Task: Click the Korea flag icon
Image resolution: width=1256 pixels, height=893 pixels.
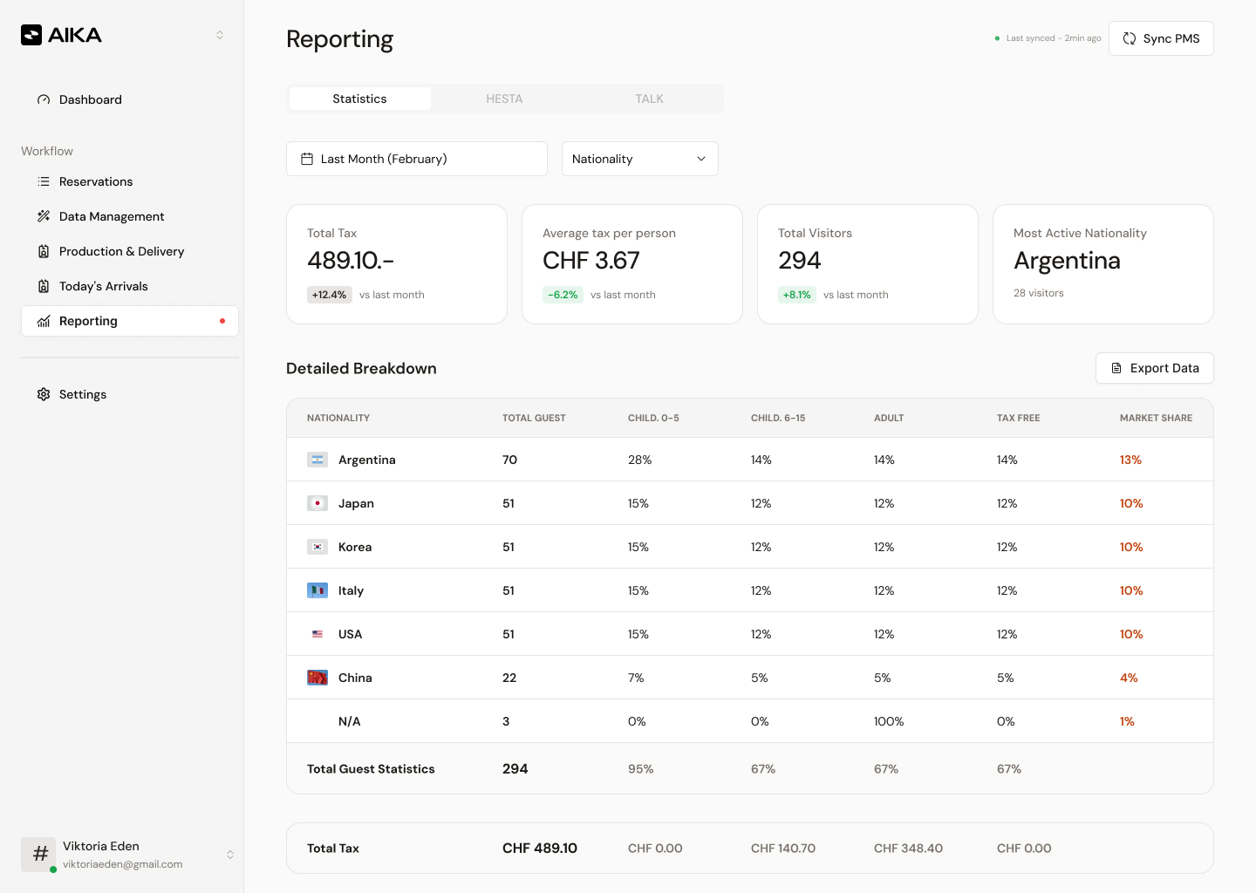Action: (317, 547)
